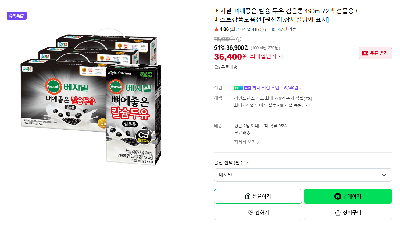This screenshot has width=400, height=228.
Task: Click the info icon next to 4.87 rating
Action: click(262, 29)
